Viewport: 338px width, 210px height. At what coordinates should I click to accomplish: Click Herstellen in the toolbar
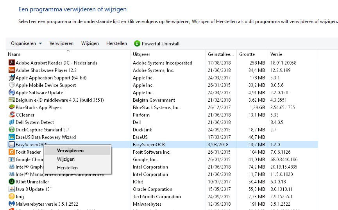pos(116,43)
